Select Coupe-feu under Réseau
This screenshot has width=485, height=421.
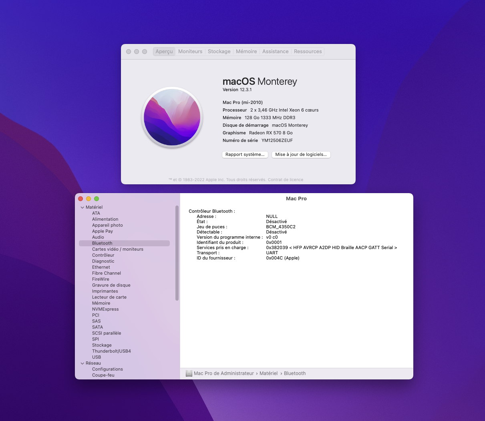(103, 375)
